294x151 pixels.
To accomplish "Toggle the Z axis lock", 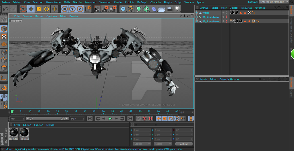I will pos(80,9).
